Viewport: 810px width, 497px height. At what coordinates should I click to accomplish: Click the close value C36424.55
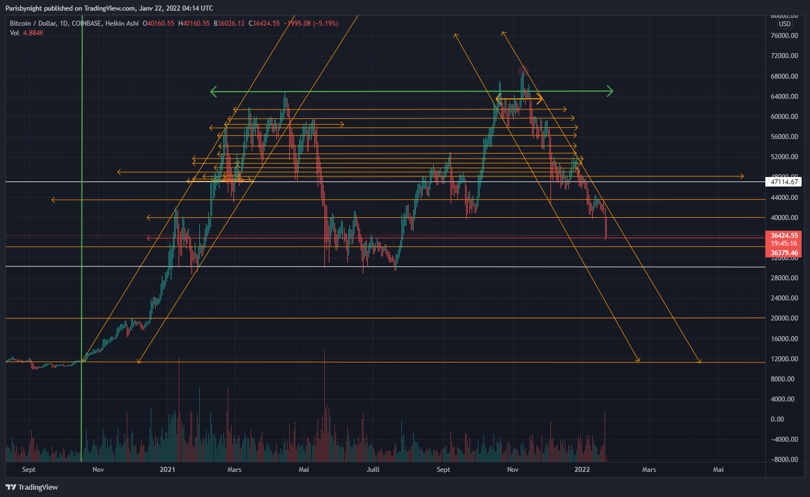[264, 23]
